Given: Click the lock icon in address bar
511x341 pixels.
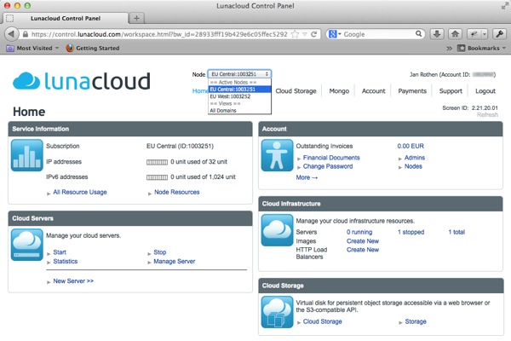Looking at the screenshot, I should coord(26,34).
